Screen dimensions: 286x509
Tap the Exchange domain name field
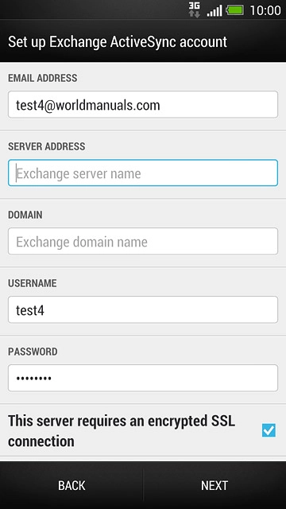[143, 241]
